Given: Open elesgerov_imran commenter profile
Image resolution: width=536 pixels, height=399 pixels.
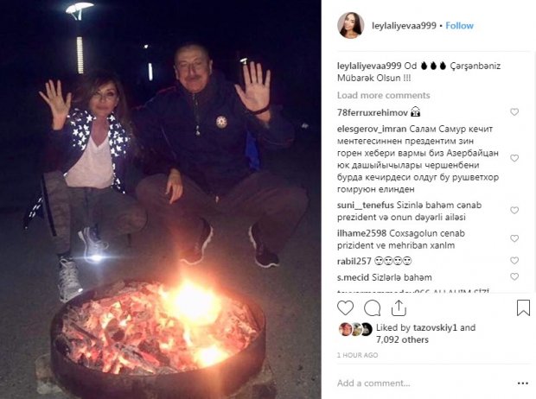Looking at the screenshot, I should tap(372, 130).
